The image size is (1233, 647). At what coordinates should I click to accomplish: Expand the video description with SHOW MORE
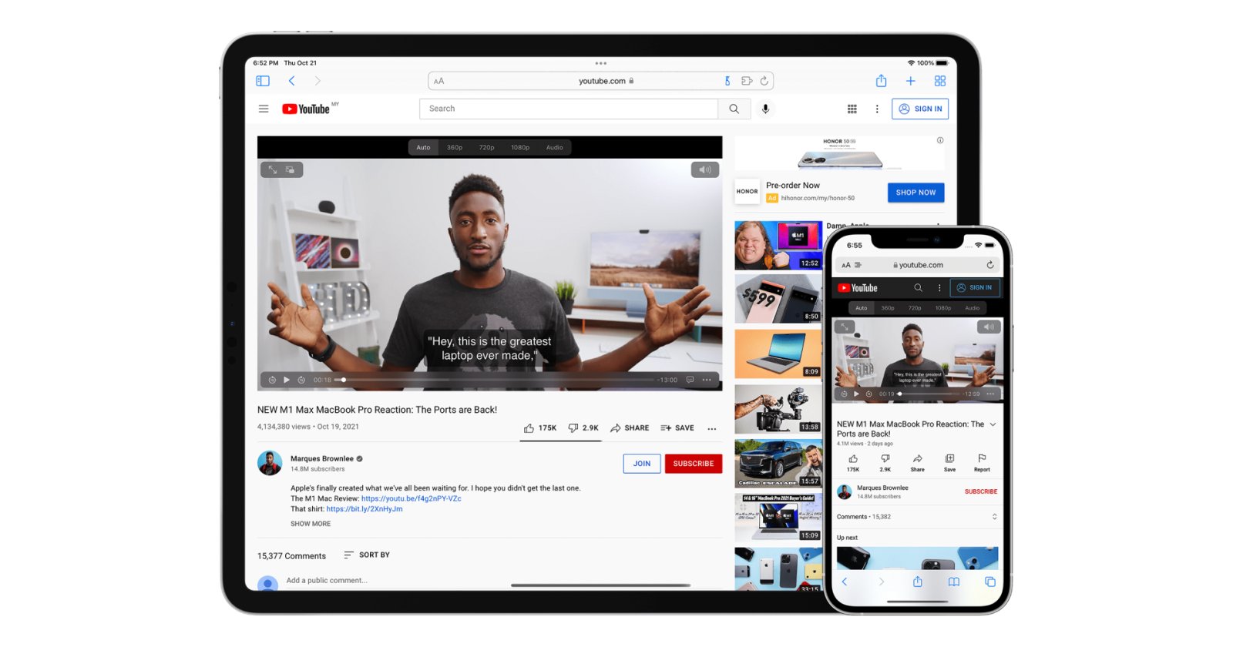coord(311,524)
